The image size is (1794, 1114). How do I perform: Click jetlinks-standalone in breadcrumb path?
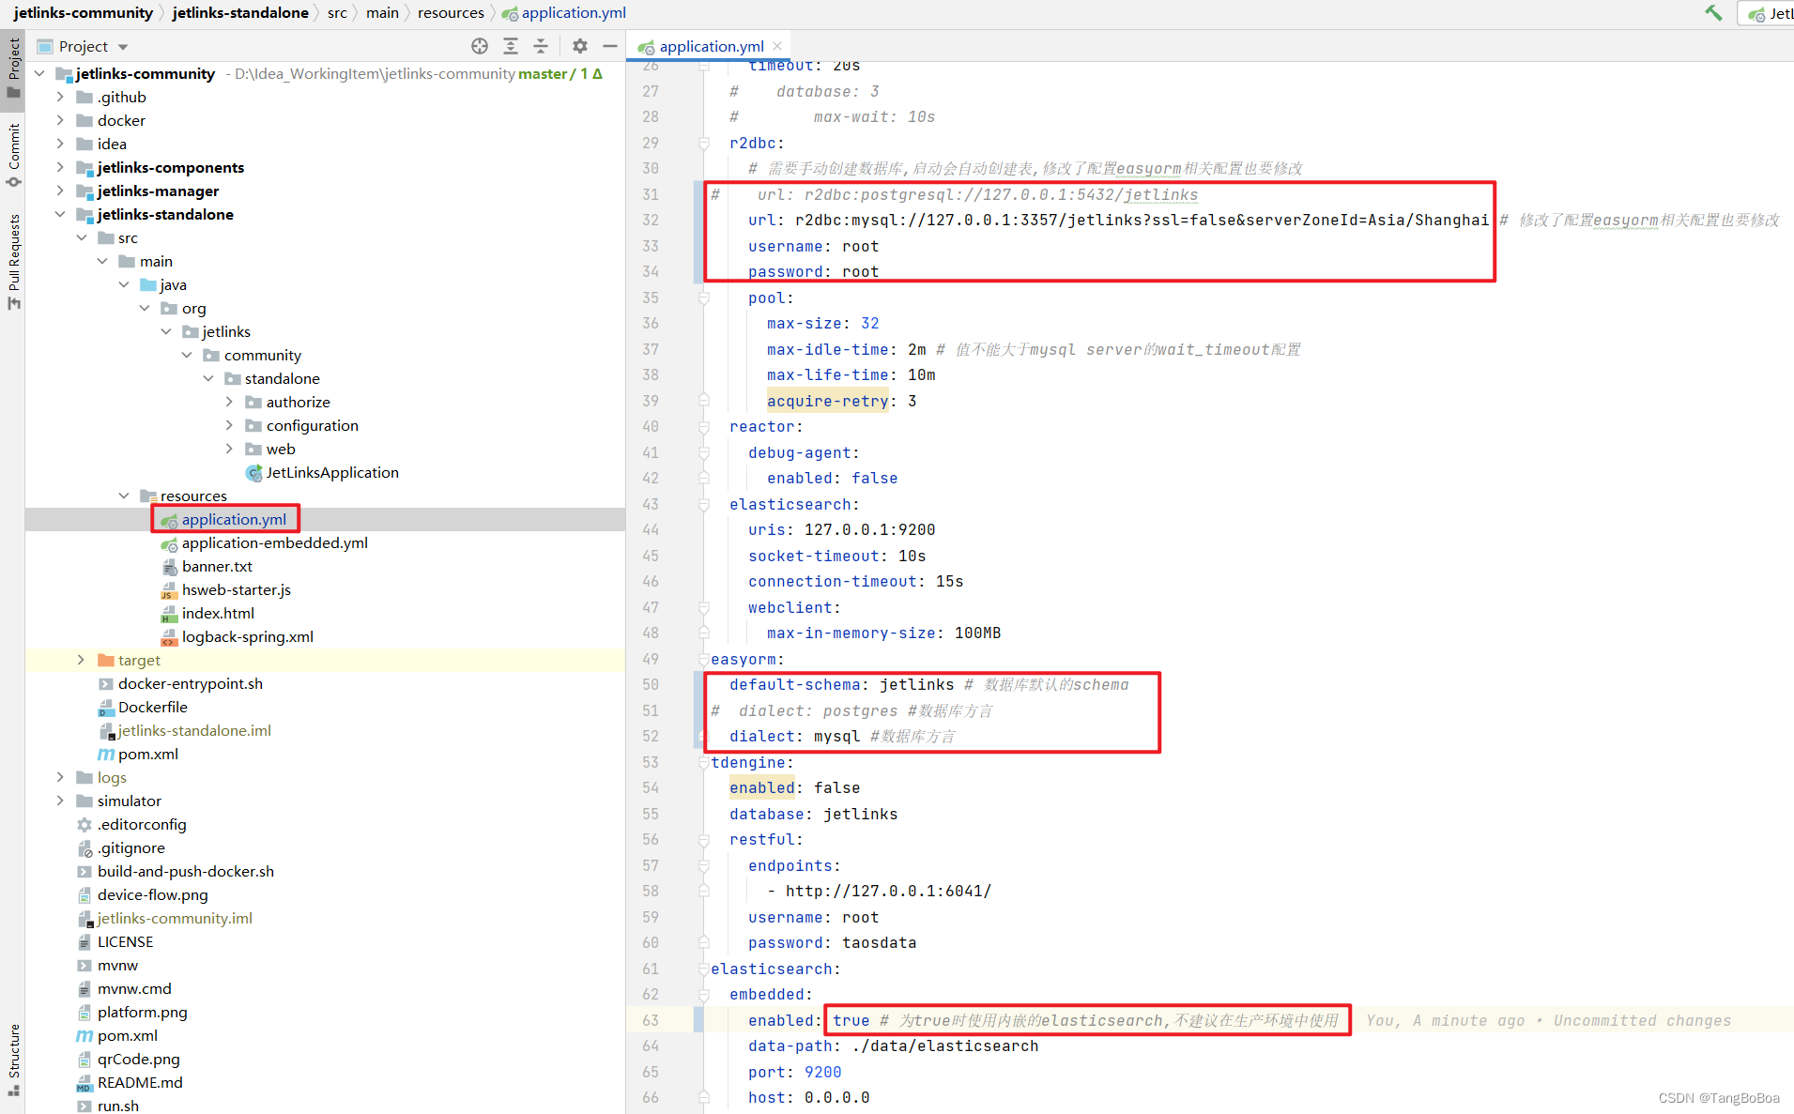(240, 12)
